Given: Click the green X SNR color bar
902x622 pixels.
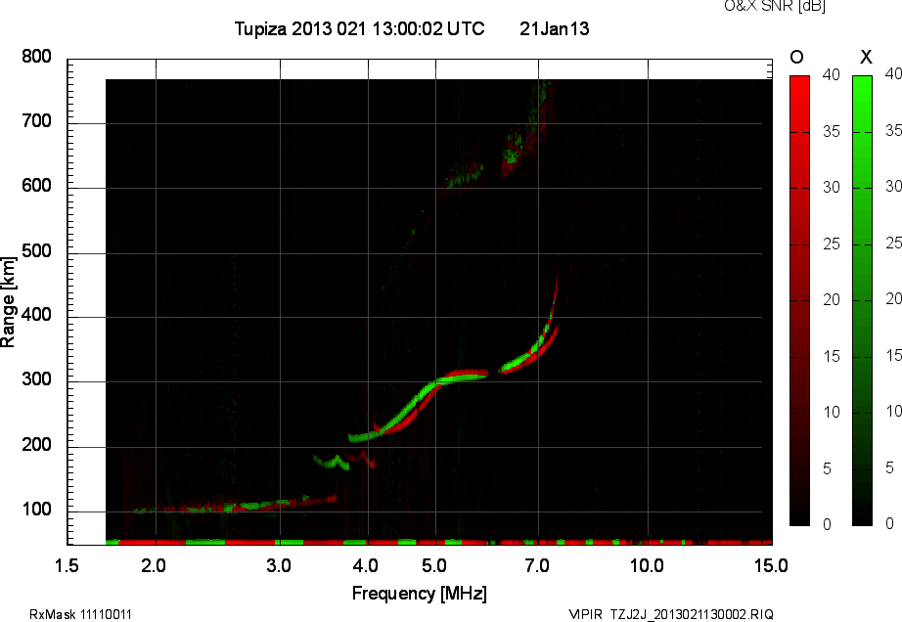Looking at the screenshot, I should coord(862,300).
